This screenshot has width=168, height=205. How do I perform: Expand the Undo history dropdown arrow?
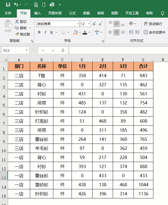pos(20,5)
